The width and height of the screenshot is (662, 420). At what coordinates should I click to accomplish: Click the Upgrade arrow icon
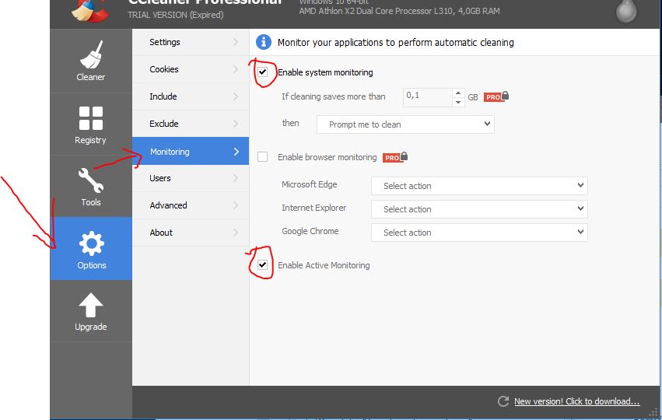coord(91,306)
